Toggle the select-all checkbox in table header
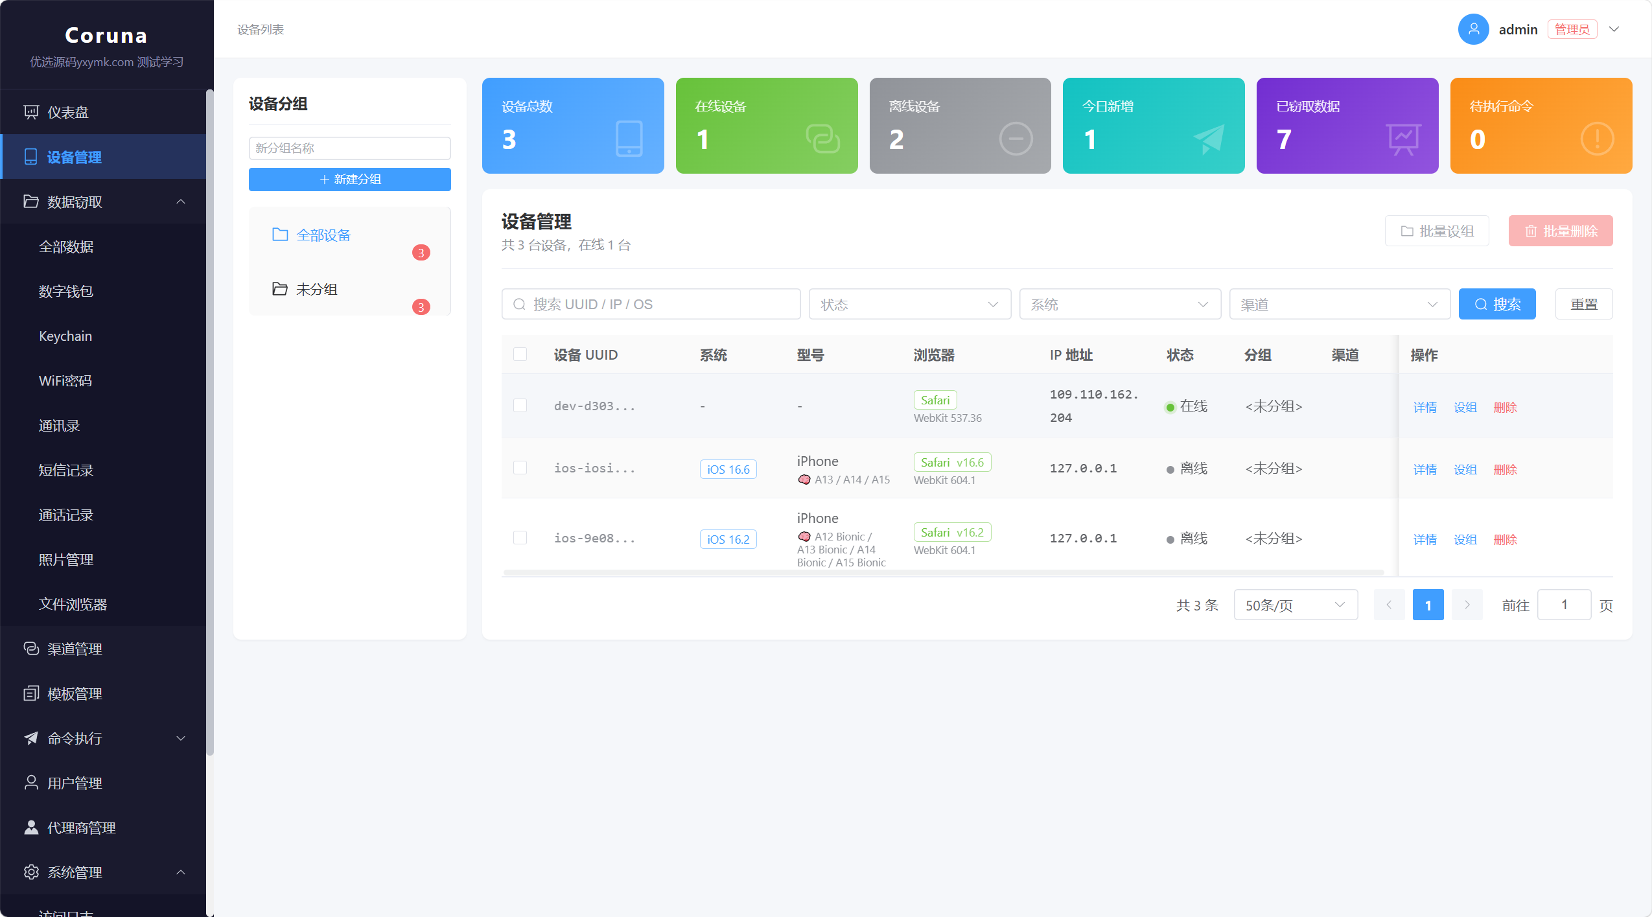The height and width of the screenshot is (917, 1652). point(520,354)
